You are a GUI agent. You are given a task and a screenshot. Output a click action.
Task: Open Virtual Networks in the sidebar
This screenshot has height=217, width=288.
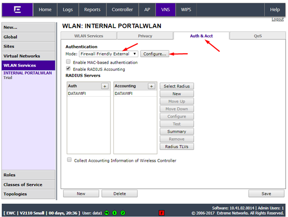[28, 56]
